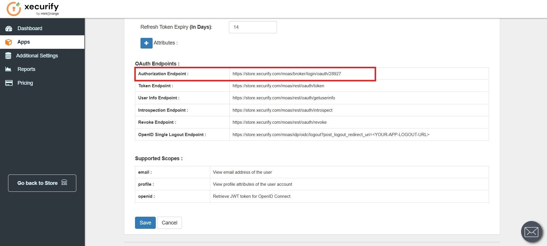
Task: Click the email scope row label
Action: tap(145, 172)
